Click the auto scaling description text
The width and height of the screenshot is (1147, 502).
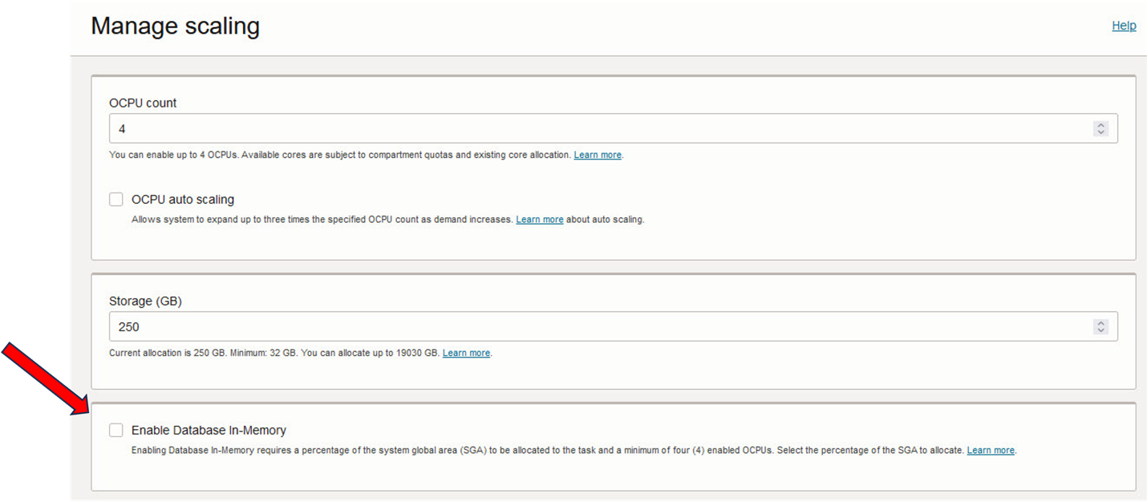pyautogui.click(x=321, y=220)
